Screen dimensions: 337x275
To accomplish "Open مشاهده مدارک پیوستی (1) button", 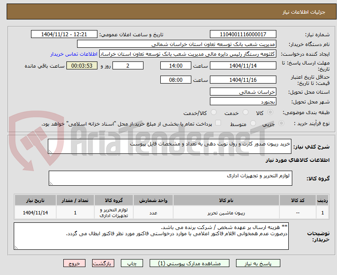I will tap(190, 263).
